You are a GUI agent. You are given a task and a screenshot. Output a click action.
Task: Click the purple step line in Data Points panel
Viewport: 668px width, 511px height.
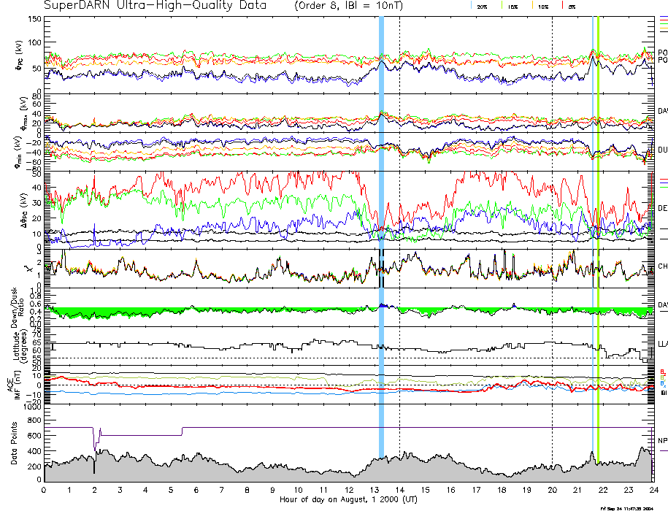139,435
